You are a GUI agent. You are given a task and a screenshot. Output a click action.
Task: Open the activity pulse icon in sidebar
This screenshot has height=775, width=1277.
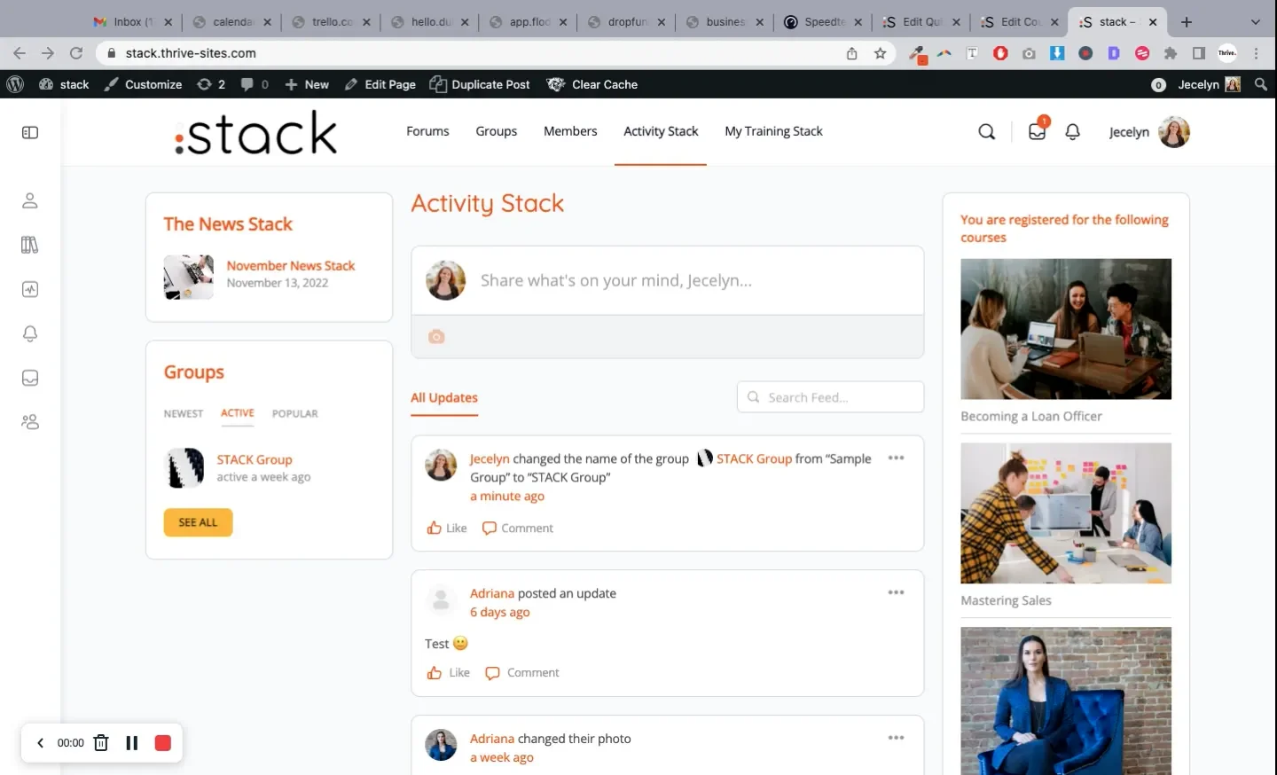(x=30, y=289)
